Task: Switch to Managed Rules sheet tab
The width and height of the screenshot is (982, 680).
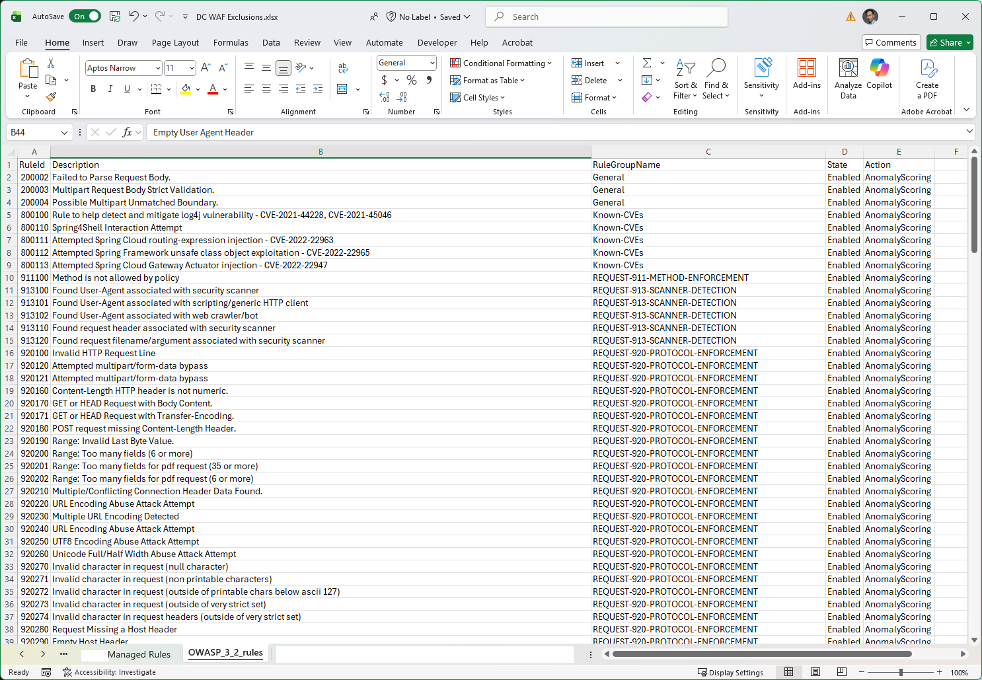Action: [x=139, y=654]
